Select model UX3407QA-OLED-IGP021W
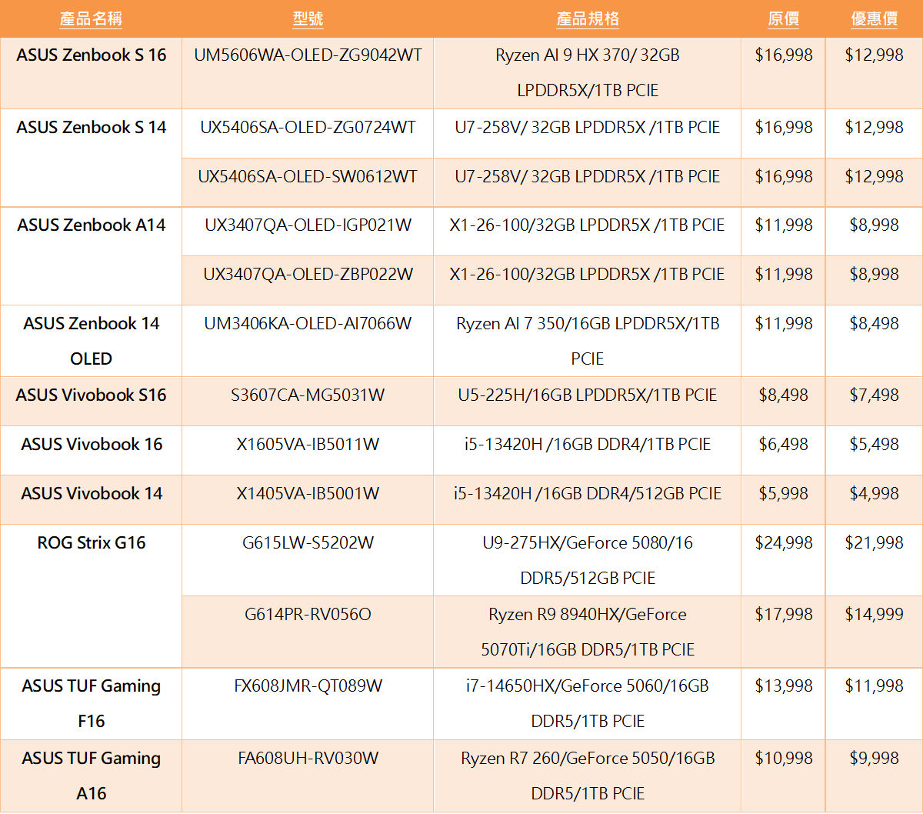Viewport: 923px width, 814px height. [308, 225]
